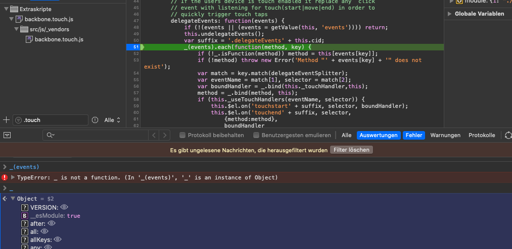The image size is (512, 249).
Task: Enable Protokoll beibehalten checkbox
Action: click(182, 135)
